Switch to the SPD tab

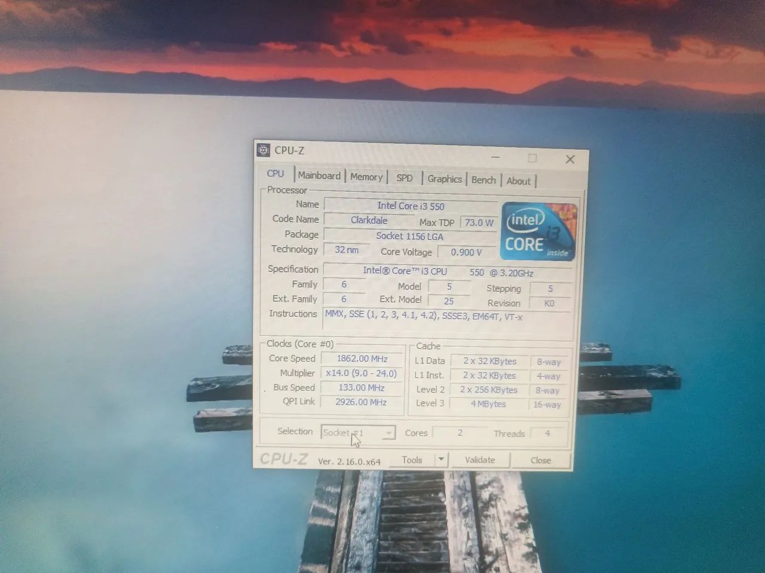pyautogui.click(x=405, y=178)
